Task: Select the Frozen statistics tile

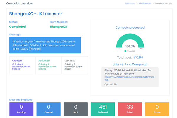Action: (x=157, y=109)
